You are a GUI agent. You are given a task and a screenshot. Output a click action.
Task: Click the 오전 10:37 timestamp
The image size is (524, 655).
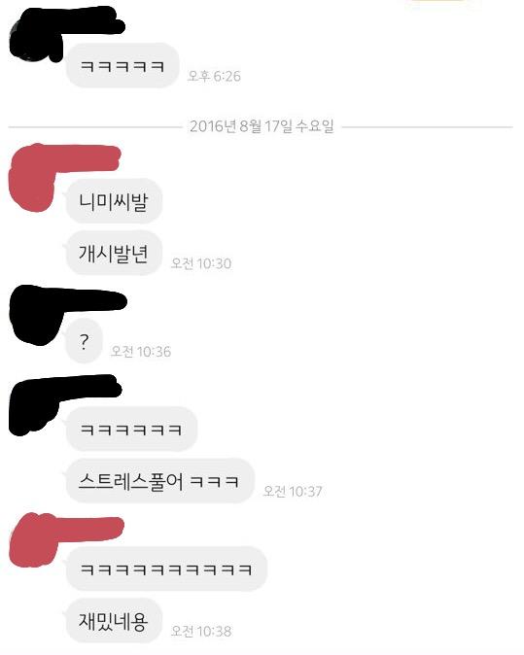pyautogui.click(x=293, y=492)
